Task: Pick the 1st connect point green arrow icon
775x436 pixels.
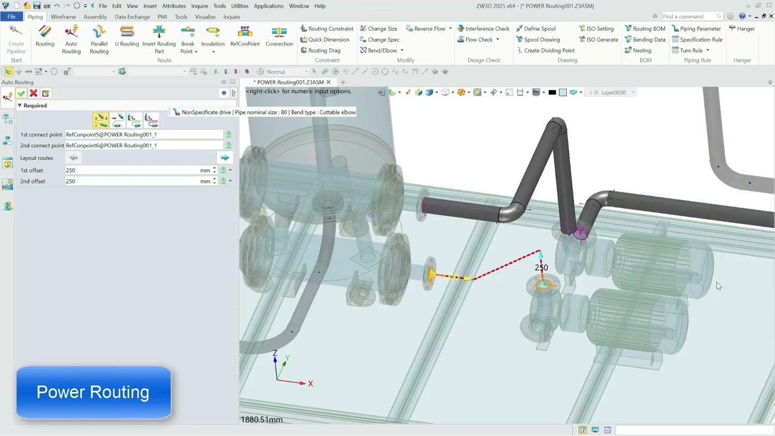Action: 228,134
